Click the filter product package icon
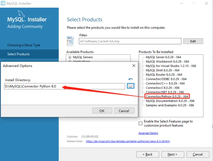 tap(70, 41)
